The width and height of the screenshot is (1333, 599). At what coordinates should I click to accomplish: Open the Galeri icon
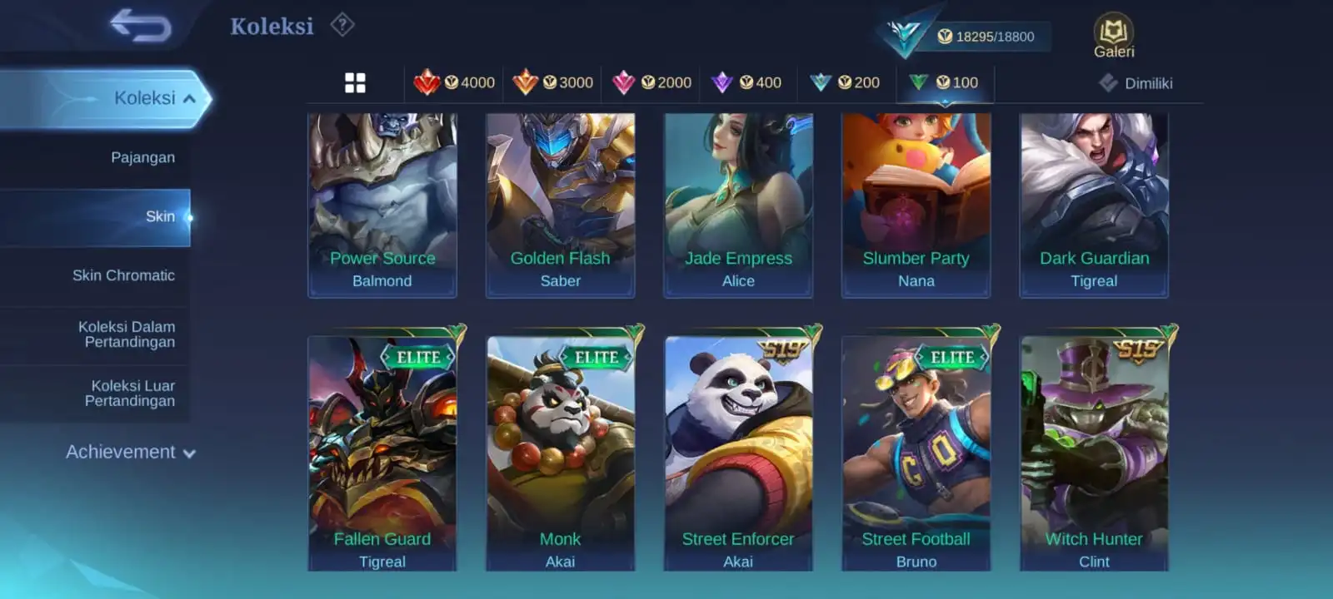(1114, 36)
